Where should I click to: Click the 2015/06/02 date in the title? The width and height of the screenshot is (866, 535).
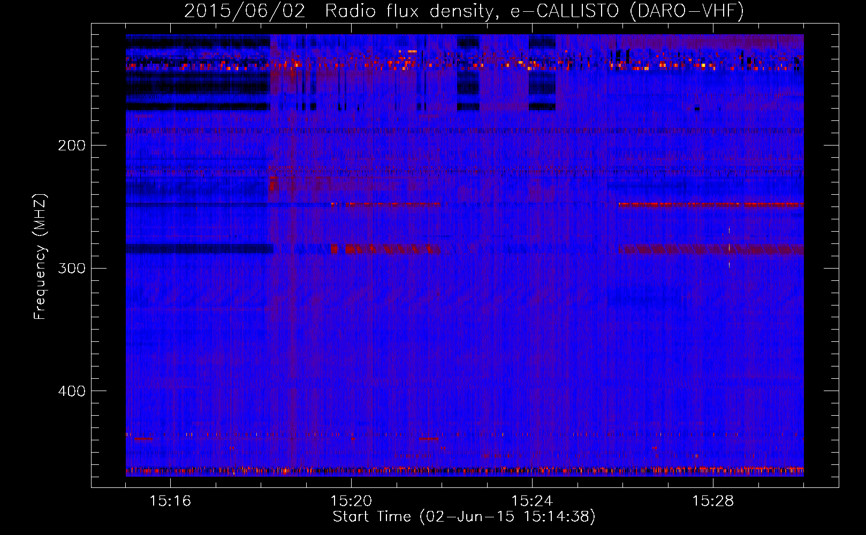[245, 11]
